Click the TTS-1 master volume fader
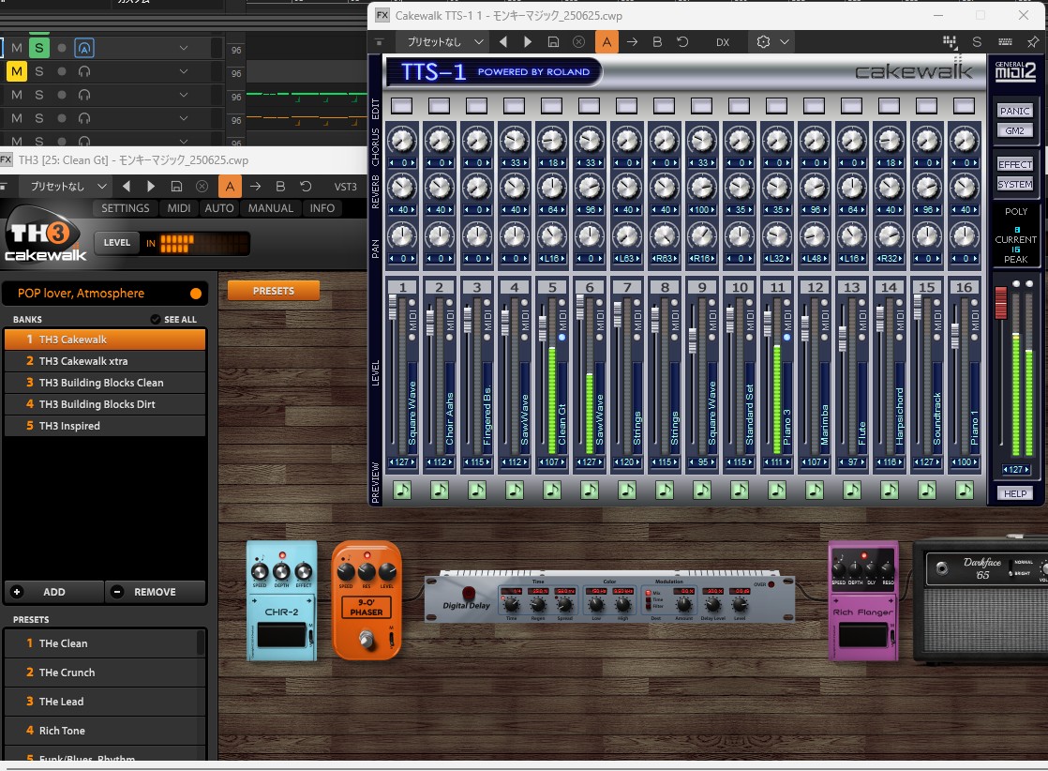 [1000, 302]
